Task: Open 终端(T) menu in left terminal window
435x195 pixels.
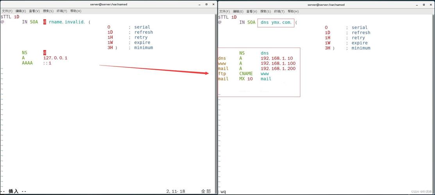Action: (x=62, y=11)
